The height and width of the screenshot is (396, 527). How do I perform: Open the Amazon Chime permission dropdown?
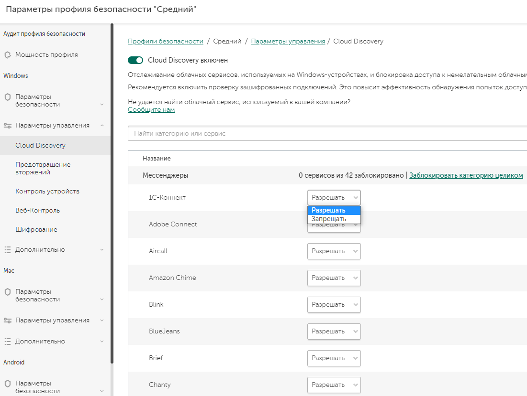coord(334,278)
